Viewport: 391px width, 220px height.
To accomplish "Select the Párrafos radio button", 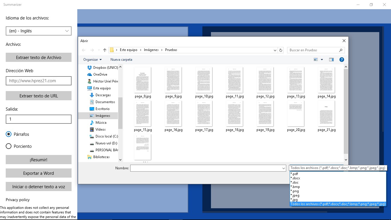I will (9, 134).
